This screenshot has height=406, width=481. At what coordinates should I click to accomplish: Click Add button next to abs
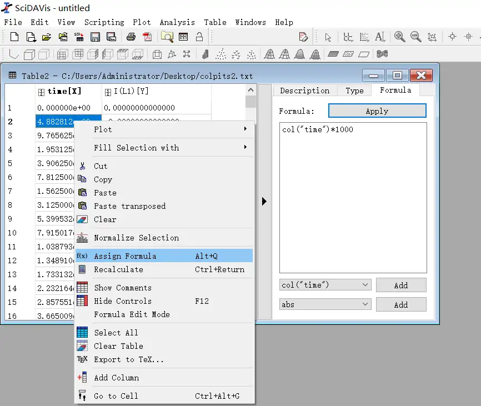pyautogui.click(x=401, y=304)
